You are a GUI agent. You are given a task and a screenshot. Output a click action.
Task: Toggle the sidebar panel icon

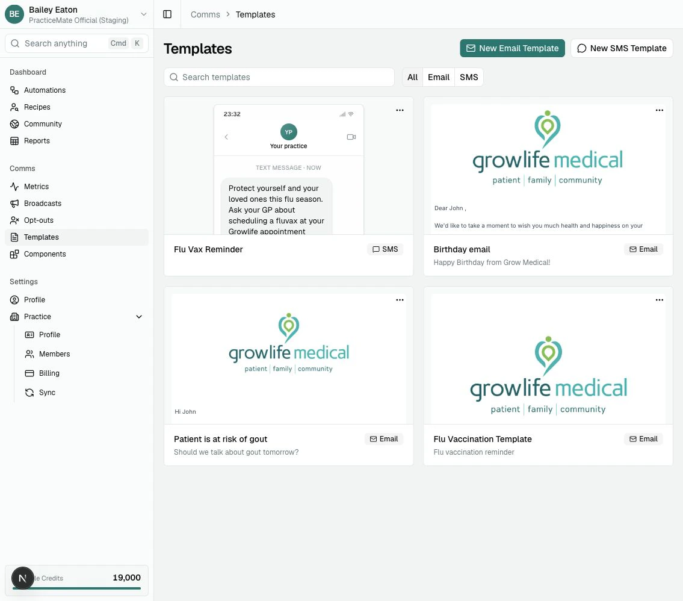(x=167, y=14)
